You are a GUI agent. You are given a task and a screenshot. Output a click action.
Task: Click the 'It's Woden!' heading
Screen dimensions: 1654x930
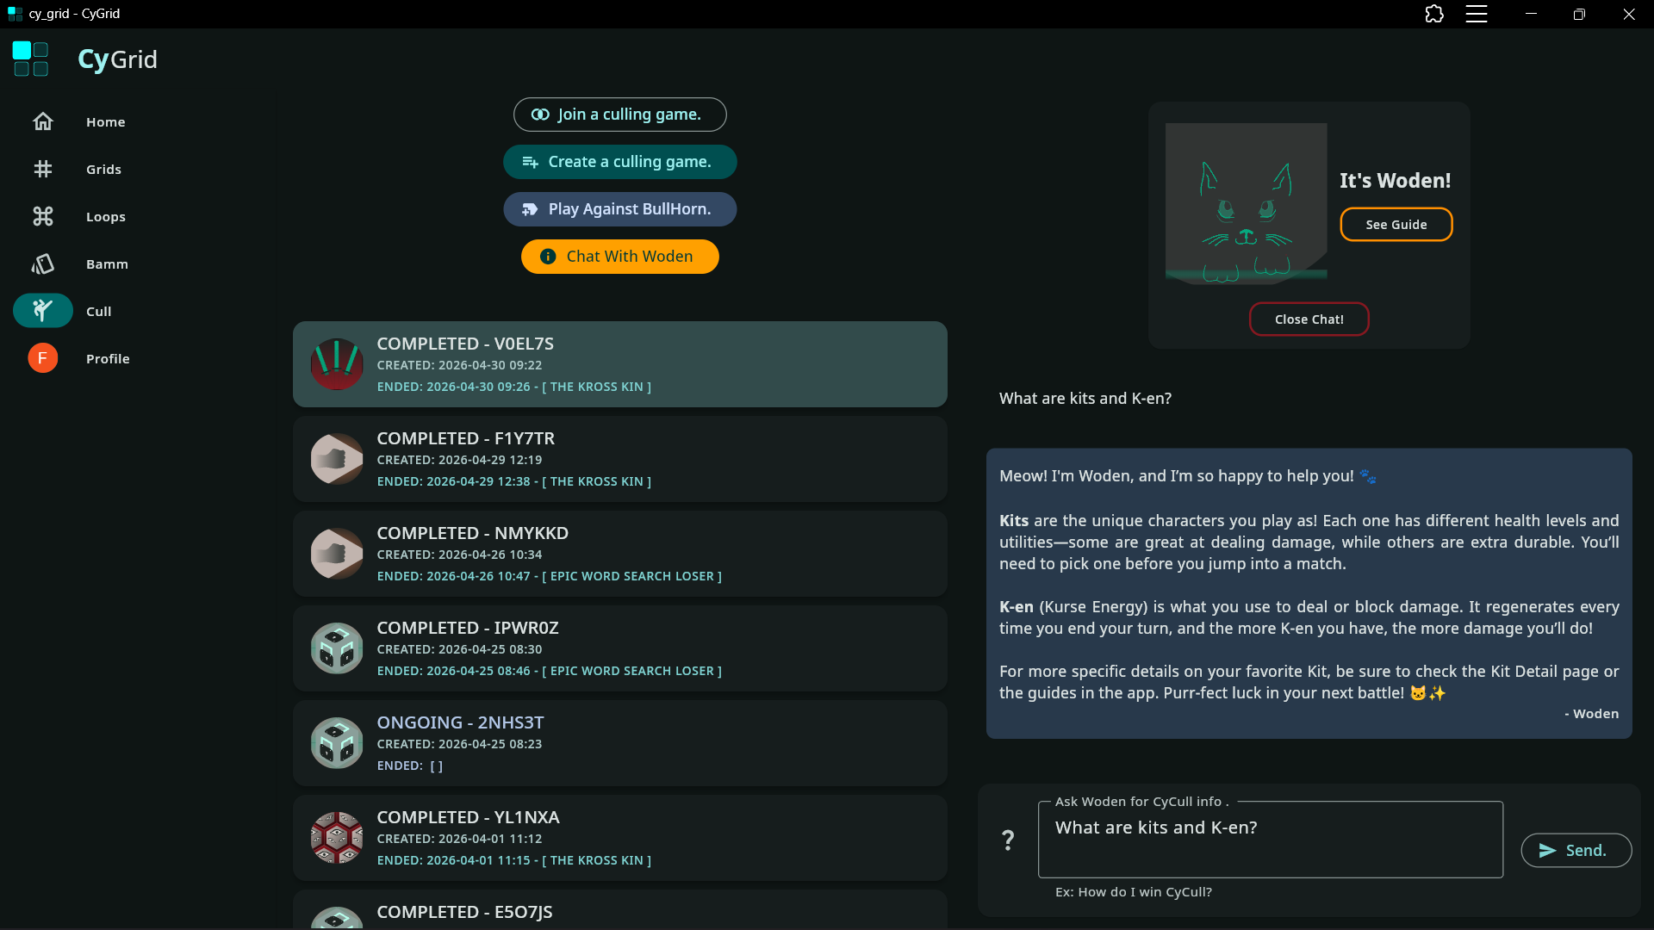pyautogui.click(x=1396, y=181)
